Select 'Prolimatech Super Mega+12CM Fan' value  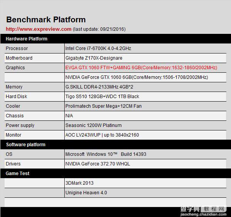104,106
